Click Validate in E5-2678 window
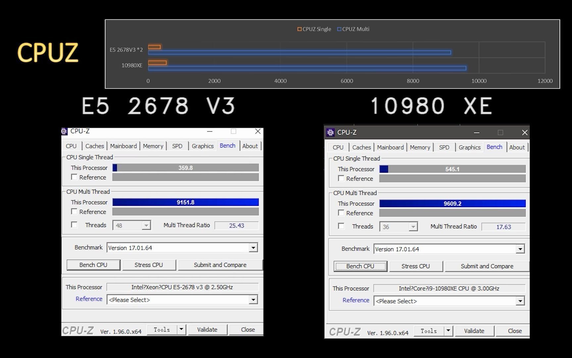This screenshot has height=358, width=572. [x=207, y=329]
